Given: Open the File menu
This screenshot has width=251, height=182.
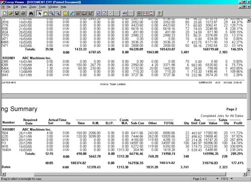Looking at the screenshot, I should pos(9,7).
